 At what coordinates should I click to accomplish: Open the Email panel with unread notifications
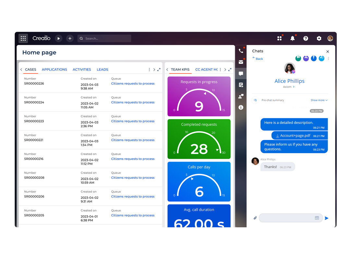(x=241, y=62)
